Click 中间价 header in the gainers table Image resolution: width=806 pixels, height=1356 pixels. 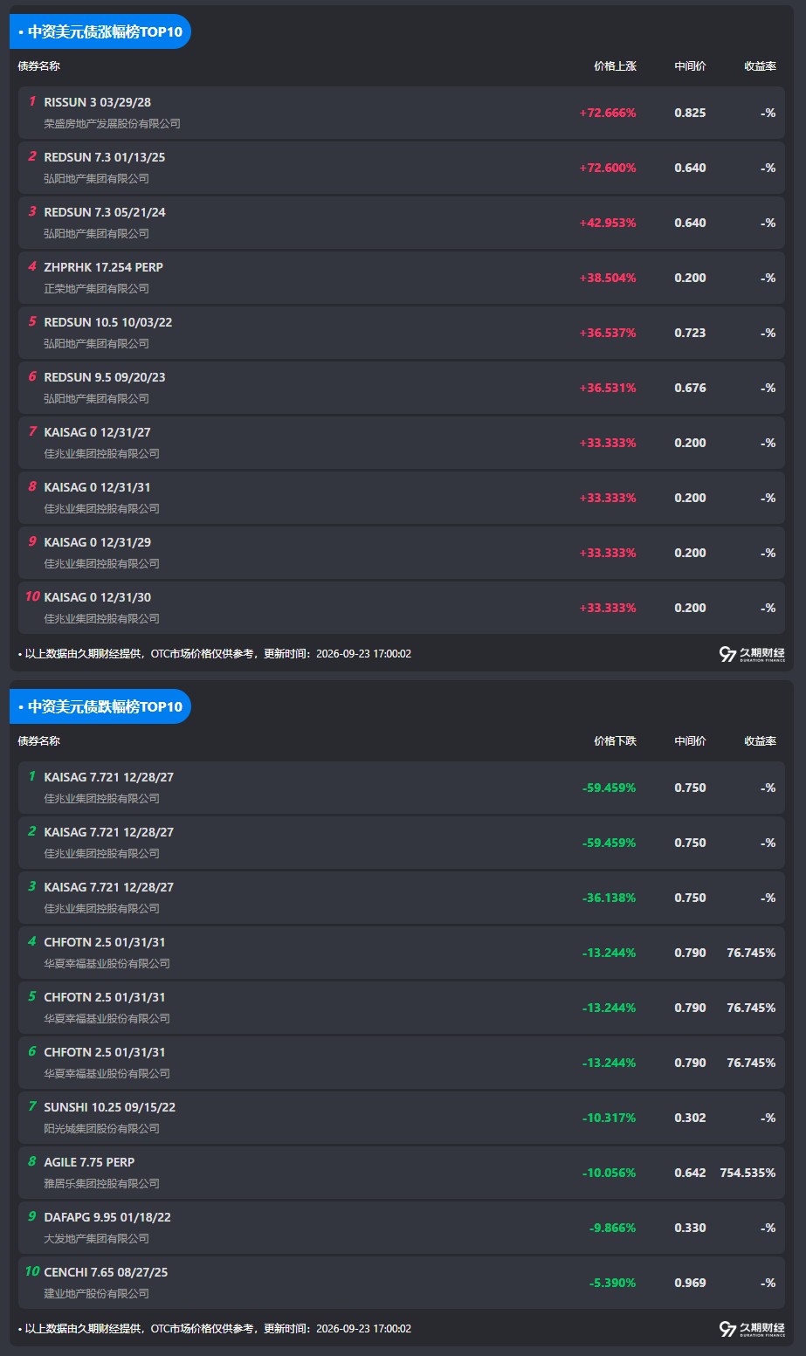pos(690,66)
